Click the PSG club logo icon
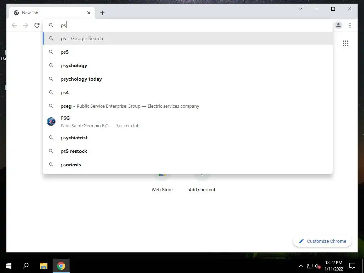This screenshot has width=364, height=273. coord(51,122)
